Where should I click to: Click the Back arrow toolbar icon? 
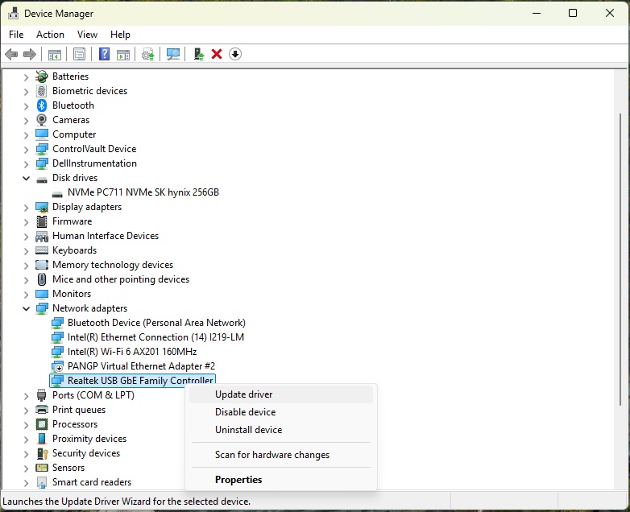point(11,54)
